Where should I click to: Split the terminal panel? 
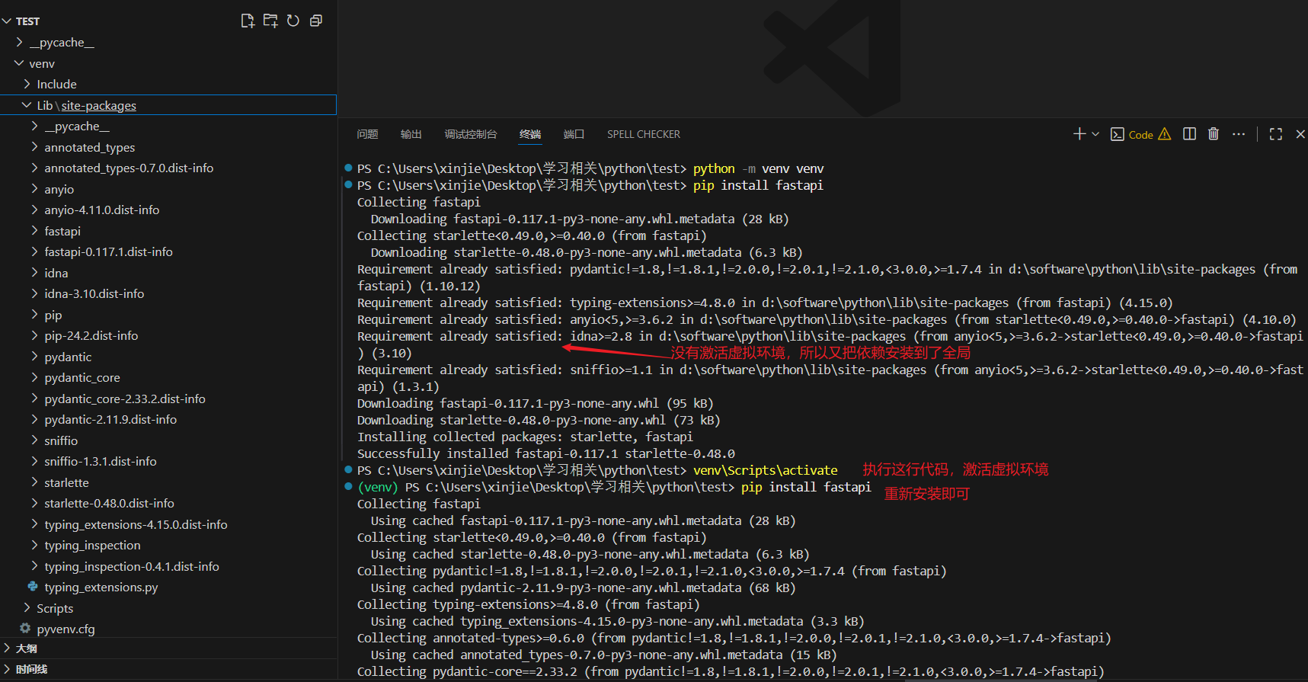pos(1189,134)
